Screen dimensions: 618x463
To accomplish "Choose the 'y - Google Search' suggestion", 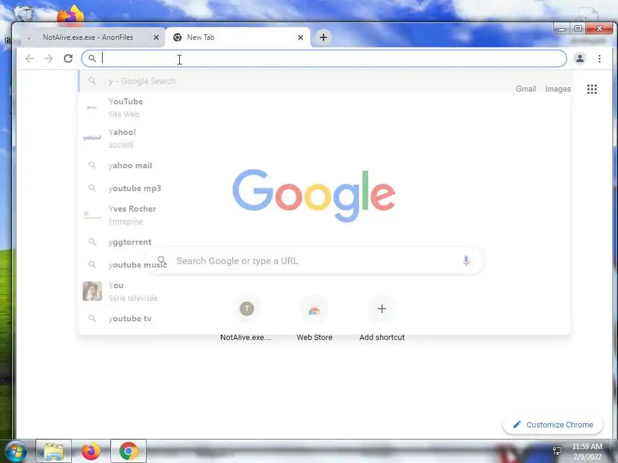I will (x=324, y=81).
